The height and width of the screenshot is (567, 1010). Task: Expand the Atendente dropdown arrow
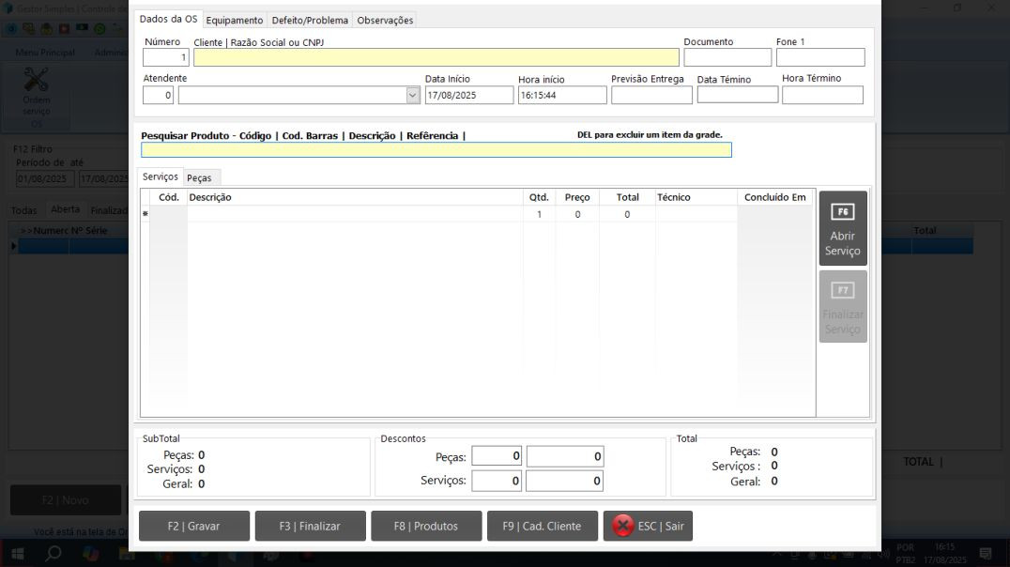413,95
